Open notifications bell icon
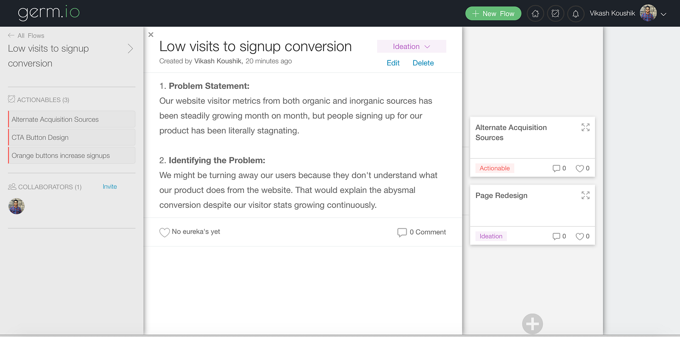Viewport: 680px width, 337px height. (x=575, y=14)
